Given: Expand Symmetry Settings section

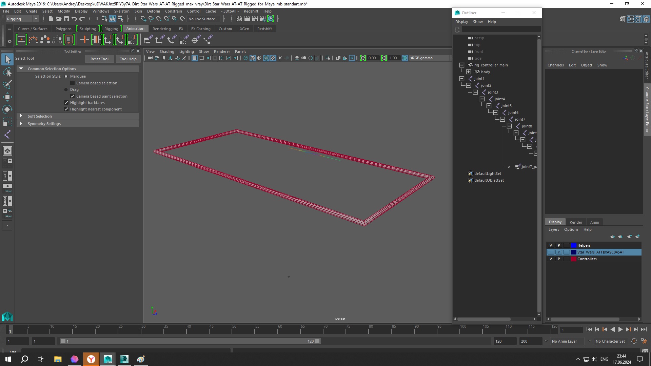Looking at the screenshot, I should point(21,123).
